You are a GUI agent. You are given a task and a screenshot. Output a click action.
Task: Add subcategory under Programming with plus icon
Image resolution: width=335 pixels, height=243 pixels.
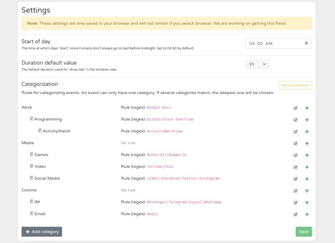pyautogui.click(x=307, y=120)
